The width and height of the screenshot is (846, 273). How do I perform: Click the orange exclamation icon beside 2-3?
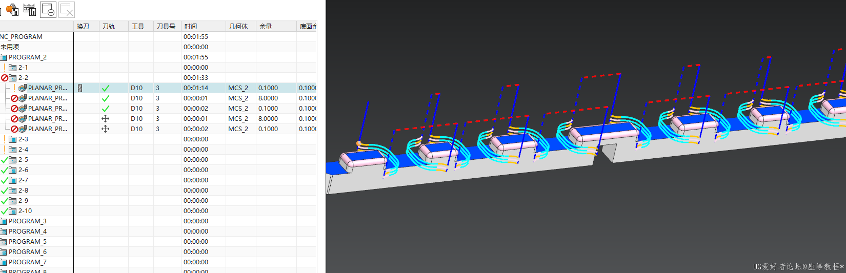(5, 139)
